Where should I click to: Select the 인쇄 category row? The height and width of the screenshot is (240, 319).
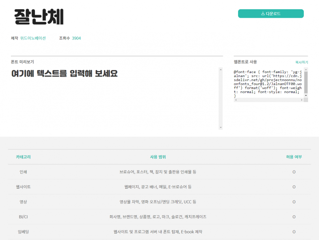tap(23, 172)
